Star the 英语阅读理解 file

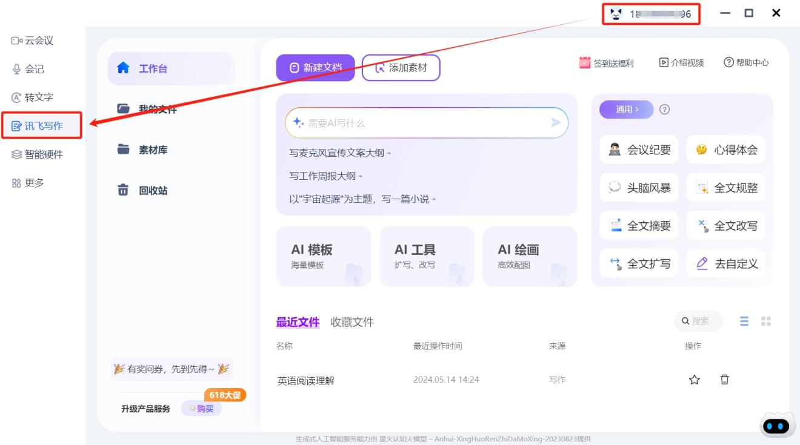695,380
